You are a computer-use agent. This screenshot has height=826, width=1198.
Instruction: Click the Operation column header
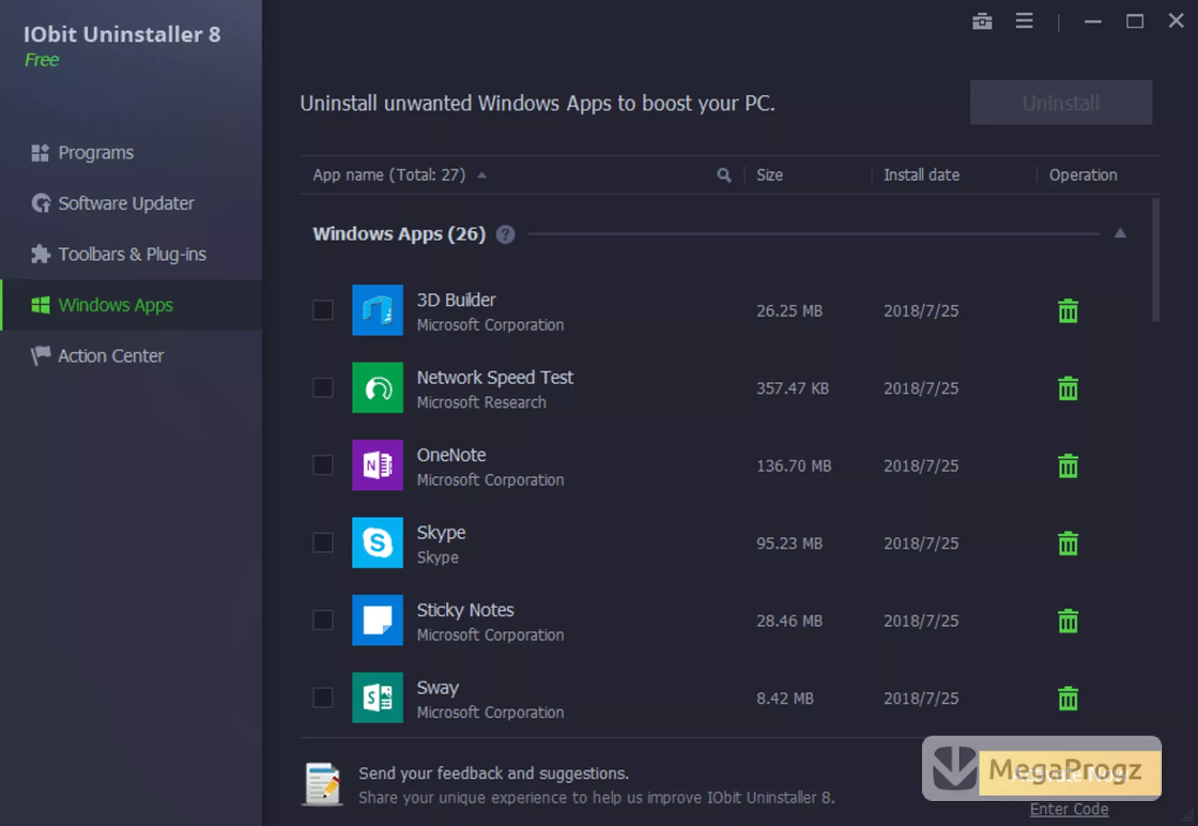[1083, 175]
